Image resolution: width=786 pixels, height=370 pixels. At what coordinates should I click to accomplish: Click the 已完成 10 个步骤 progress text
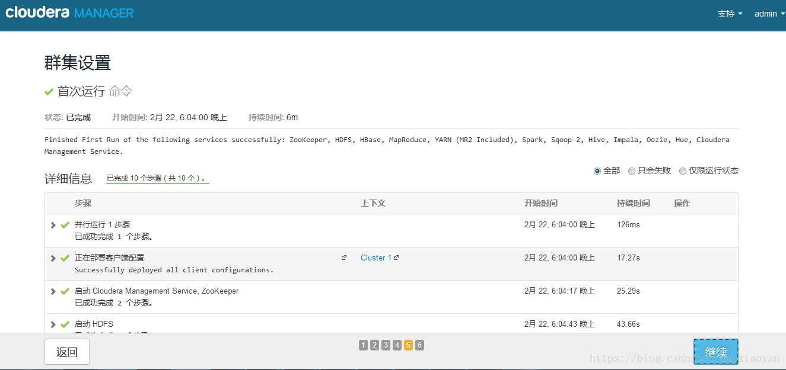pos(157,178)
